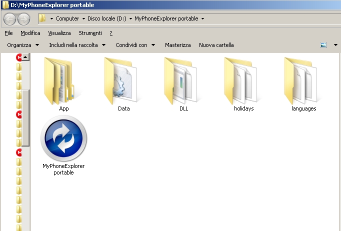Select the MyPhoneExplorer portable application icon
The width and height of the screenshot is (341, 231).
pyautogui.click(x=63, y=138)
